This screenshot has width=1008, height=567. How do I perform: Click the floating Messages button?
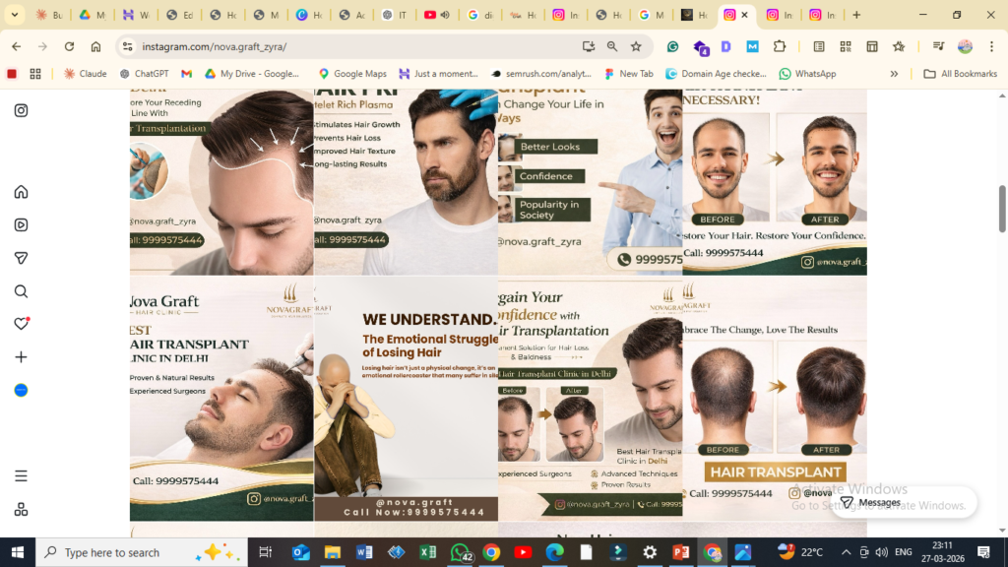[x=869, y=502]
